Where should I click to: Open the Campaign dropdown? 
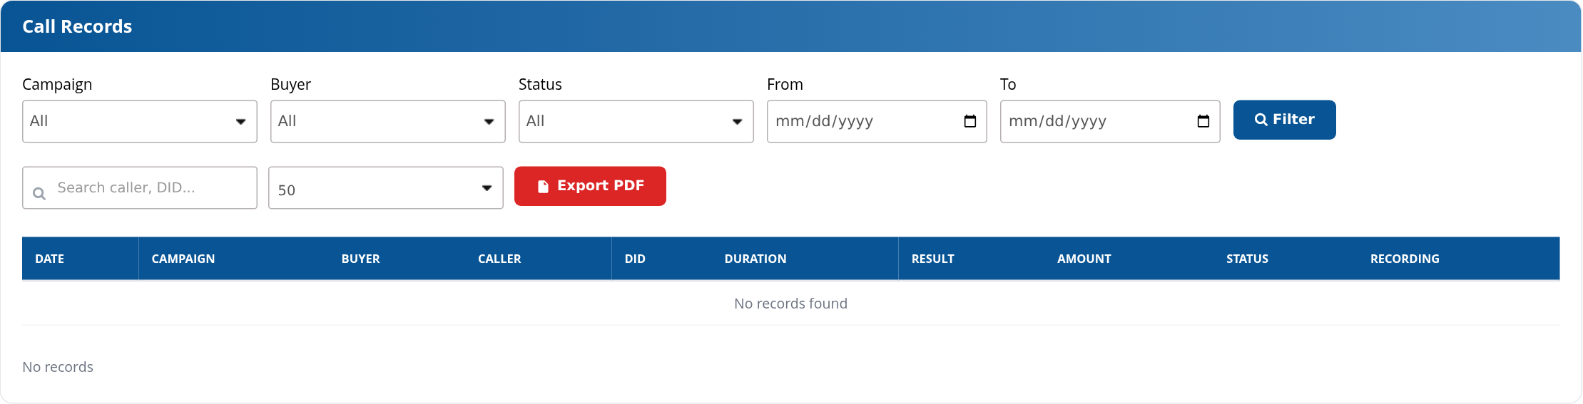140,121
